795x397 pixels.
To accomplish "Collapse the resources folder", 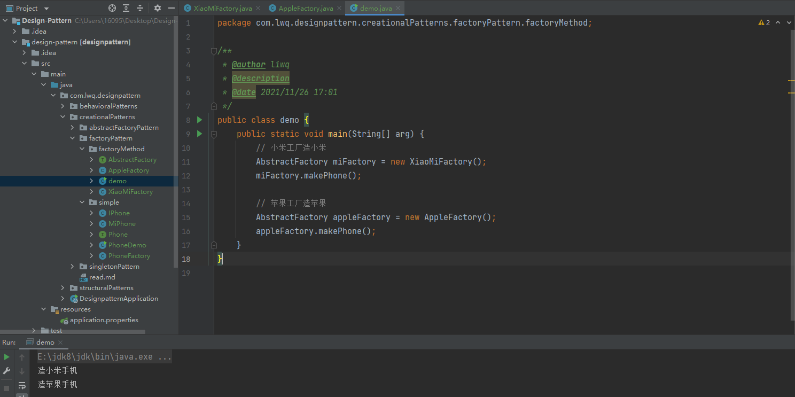I will click(x=44, y=309).
